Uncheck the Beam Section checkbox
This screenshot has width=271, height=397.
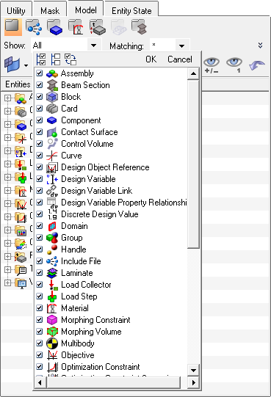point(40,85)
